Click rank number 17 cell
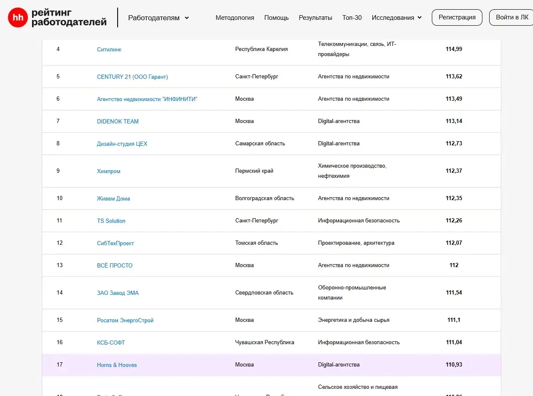The image size is (533, 396). click(x=59, y=364)
